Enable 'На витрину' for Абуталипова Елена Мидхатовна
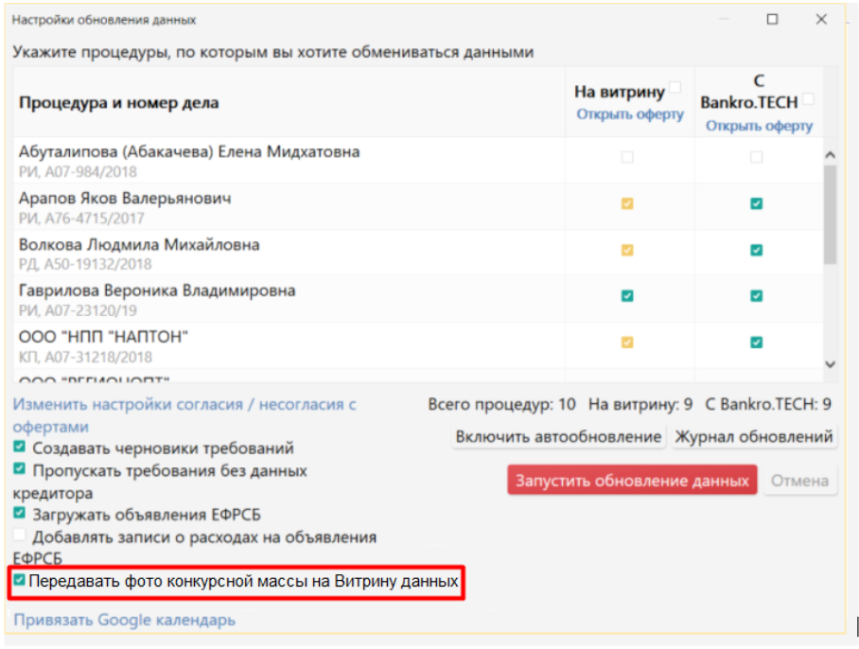 627,158
